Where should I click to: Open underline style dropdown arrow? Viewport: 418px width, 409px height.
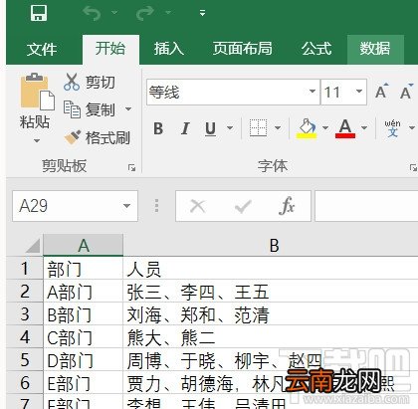tap(230, 128)
